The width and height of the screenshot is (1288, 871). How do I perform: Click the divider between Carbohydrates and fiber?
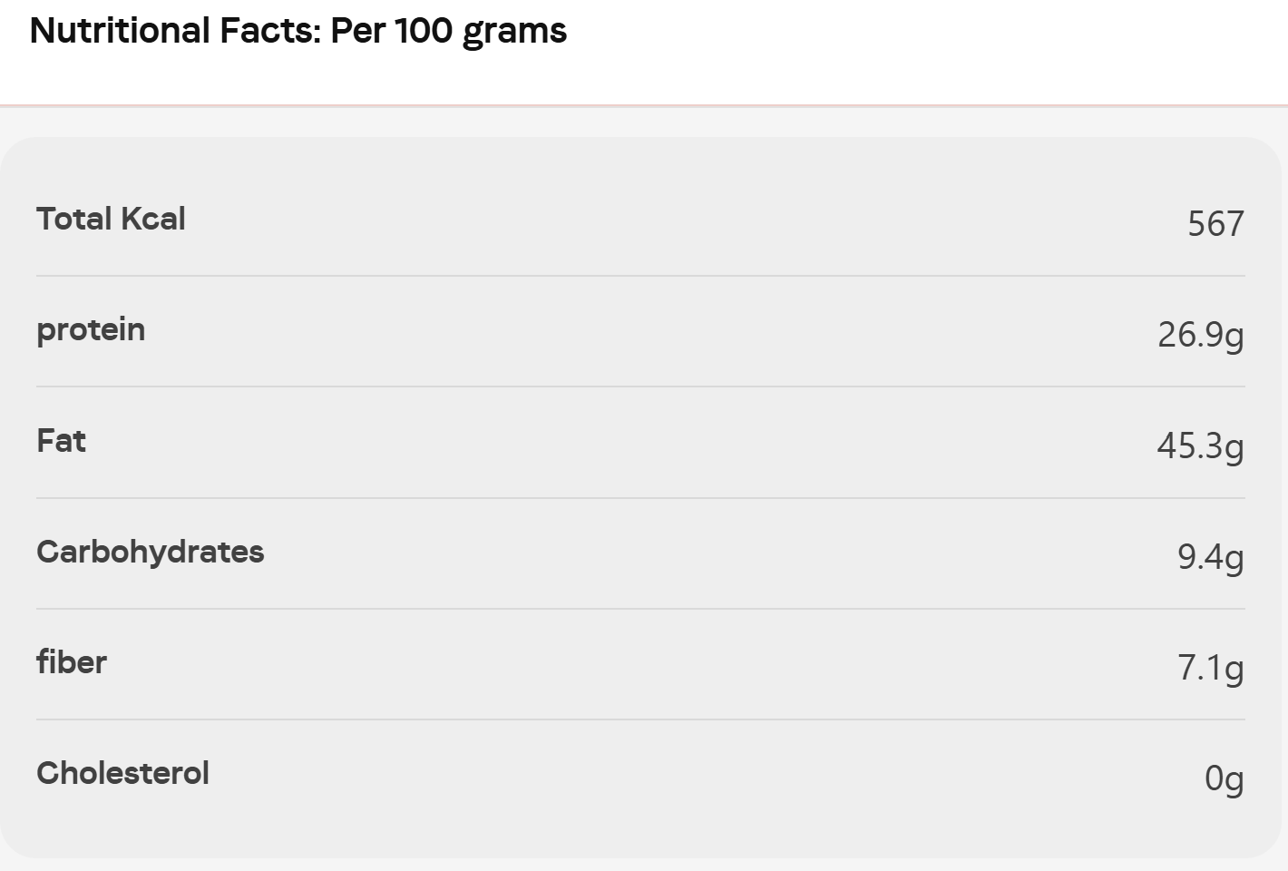[640, 609]
